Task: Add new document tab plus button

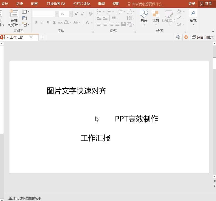Action: (x=42, y=37)
